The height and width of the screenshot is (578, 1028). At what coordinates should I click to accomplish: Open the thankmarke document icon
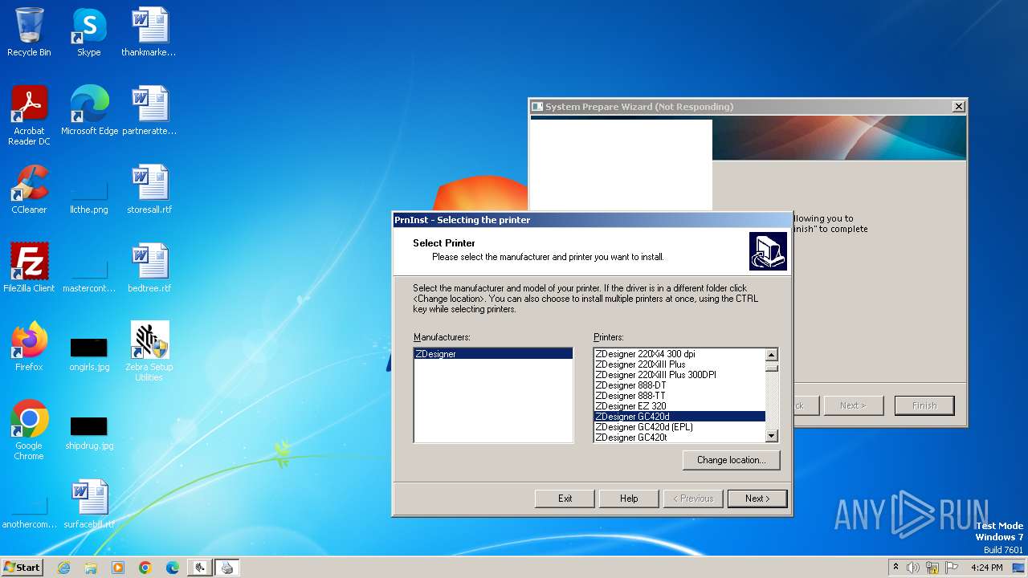(149, 32)
